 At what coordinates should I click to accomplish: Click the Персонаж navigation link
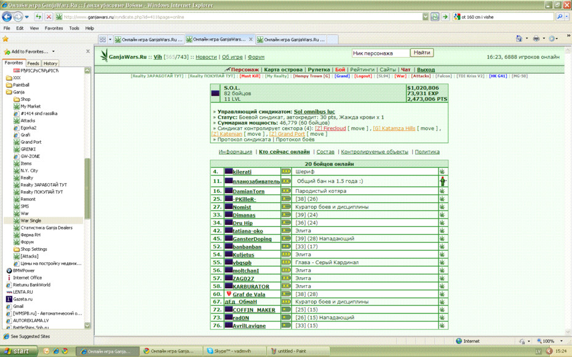click(x=245, y=69)
